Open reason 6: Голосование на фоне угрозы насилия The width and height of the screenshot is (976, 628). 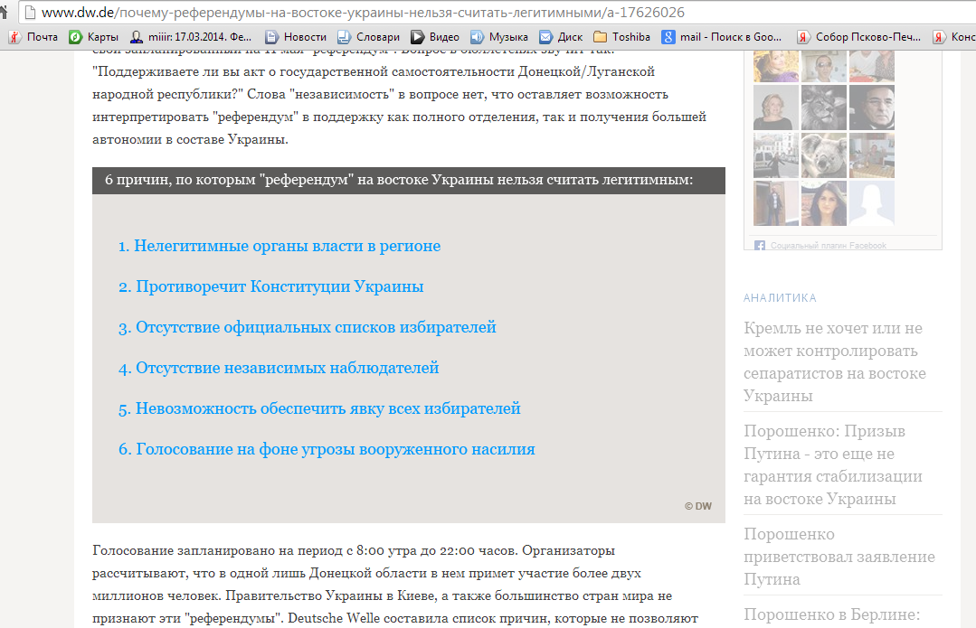tap(327, 450)
